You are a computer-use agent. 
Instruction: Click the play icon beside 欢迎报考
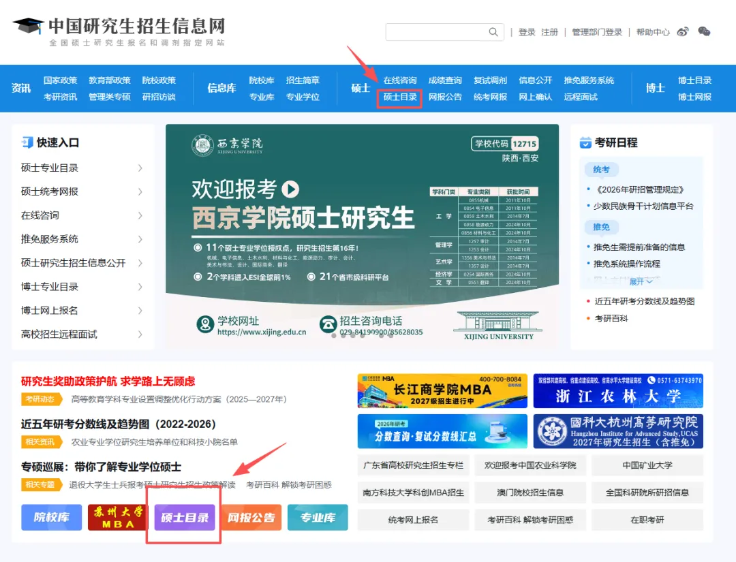(x=290, y=189)
